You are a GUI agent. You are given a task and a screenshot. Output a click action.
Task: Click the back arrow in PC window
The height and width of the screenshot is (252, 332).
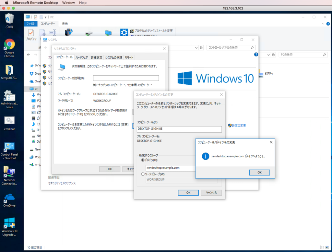[x=29, y=54]
